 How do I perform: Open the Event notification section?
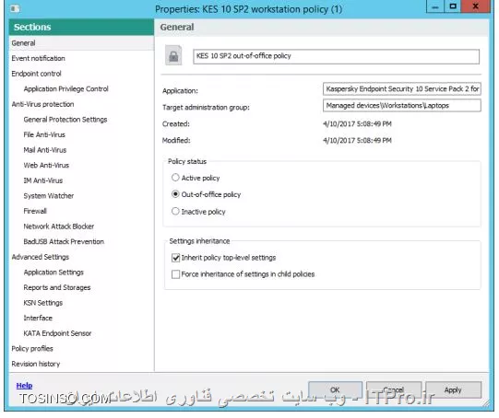coord(38,58)
